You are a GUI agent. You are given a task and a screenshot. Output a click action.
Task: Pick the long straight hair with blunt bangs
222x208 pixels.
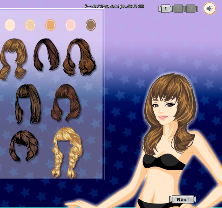click(x=28, y=104)
